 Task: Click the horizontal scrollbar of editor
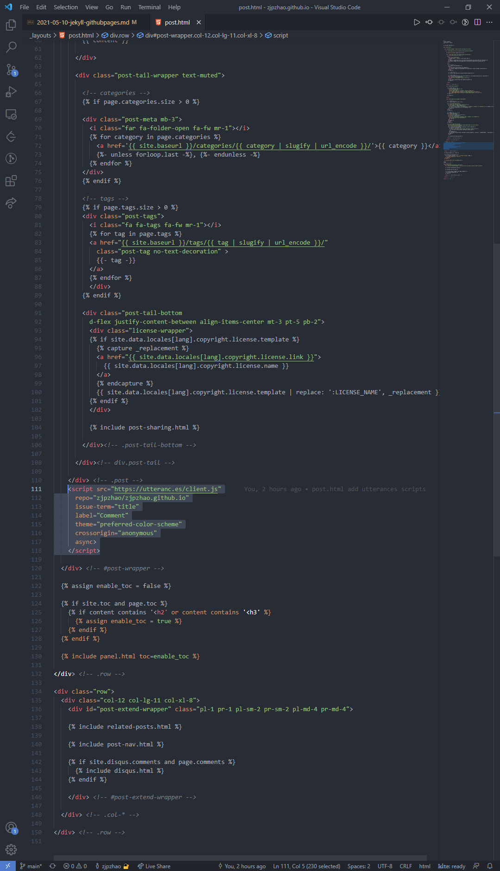[240, 858]
